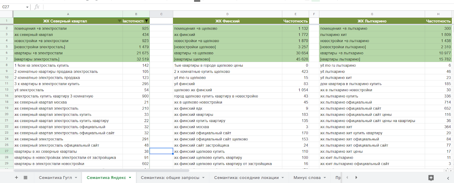Switch to the Семантика Гугл sheet tab
The width and height of the screenshot is (454, 183).
[55, 178]
